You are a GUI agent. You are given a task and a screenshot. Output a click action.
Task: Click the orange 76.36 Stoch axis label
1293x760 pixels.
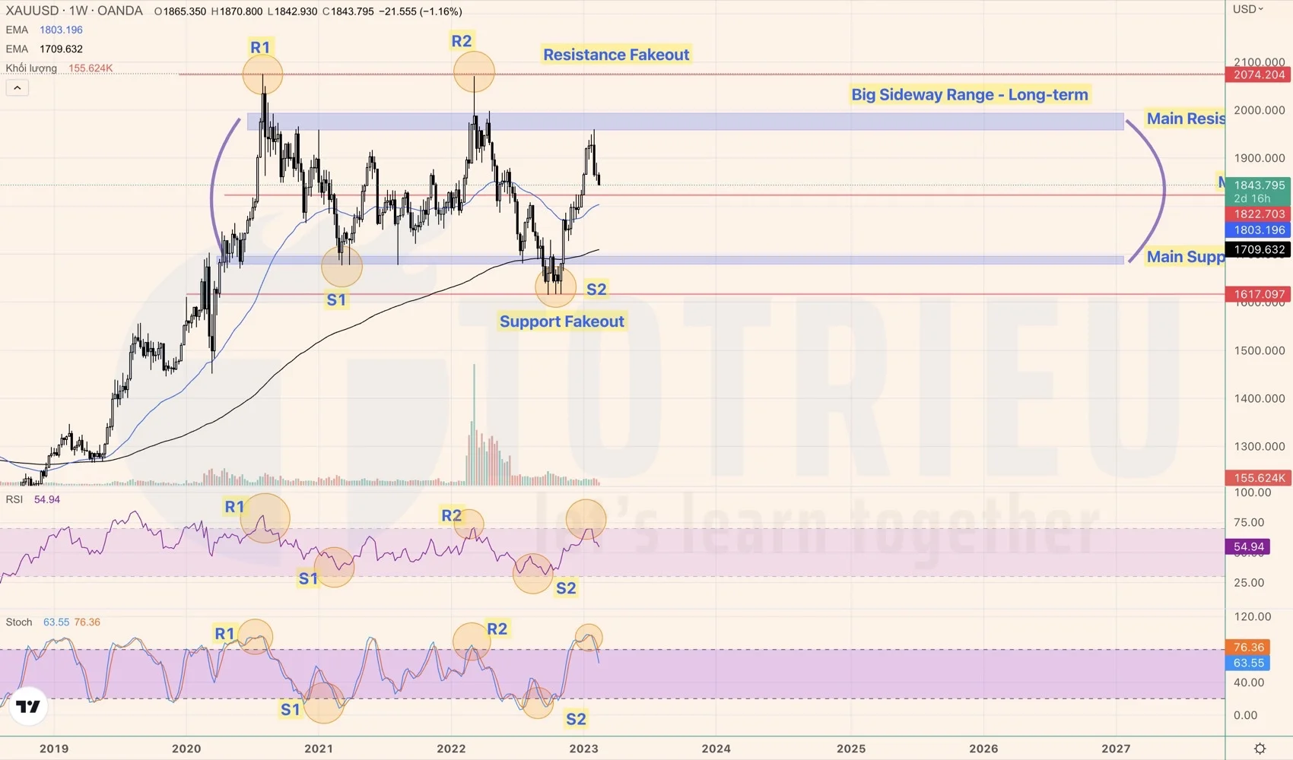coord(1247,647)
